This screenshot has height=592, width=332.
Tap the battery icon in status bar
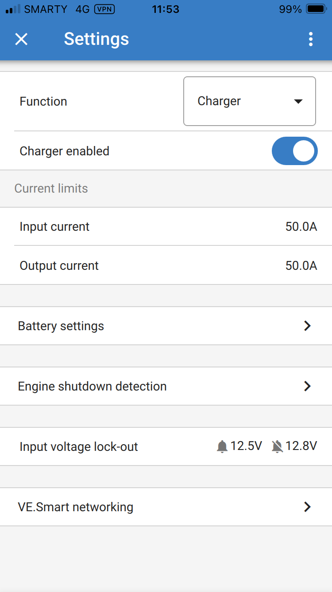point(316,9)
